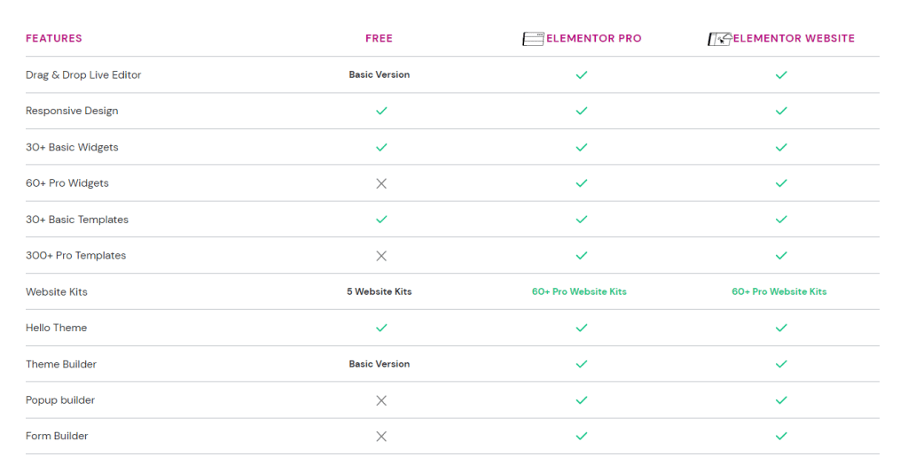Click Basic Version in Theme Builder row
The width and height of the screenshot is (908, 457).
click(x=380, y=364)
